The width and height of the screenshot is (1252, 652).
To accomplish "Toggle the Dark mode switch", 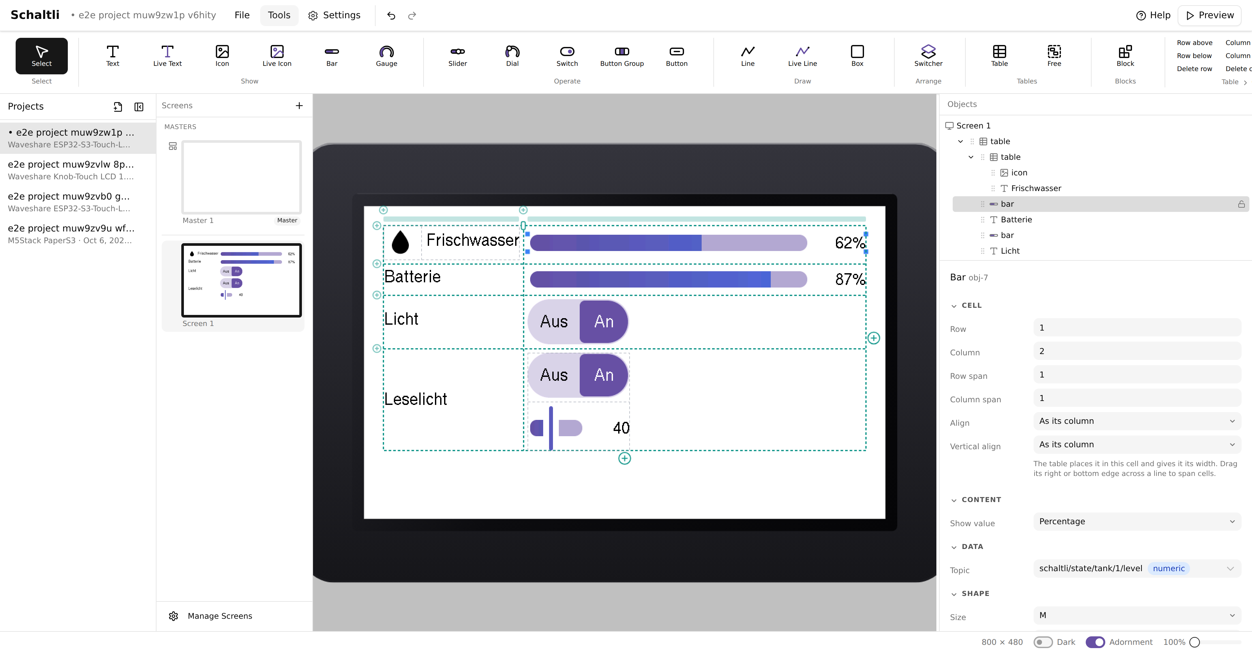I will point(1043,642).
